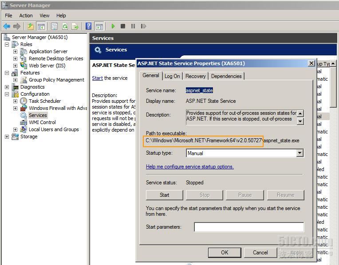Open the Action menu

(x=26, y=16)
